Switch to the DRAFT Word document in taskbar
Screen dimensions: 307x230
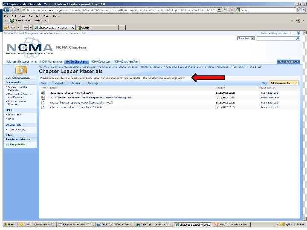(x=115, y=224)
